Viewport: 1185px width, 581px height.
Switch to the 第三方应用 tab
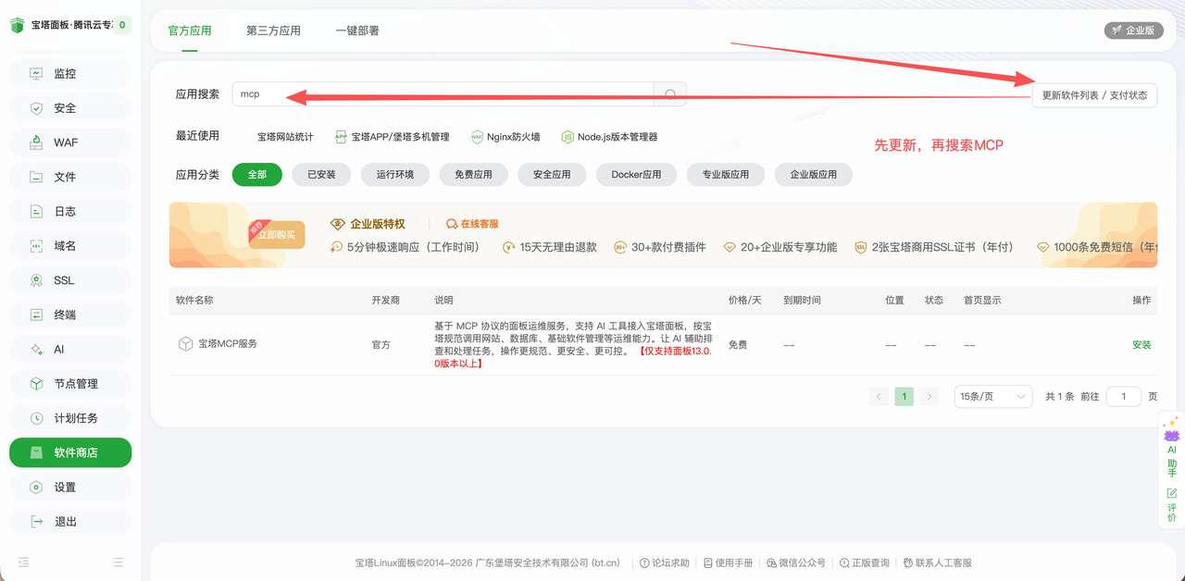(x=273, y=31)
